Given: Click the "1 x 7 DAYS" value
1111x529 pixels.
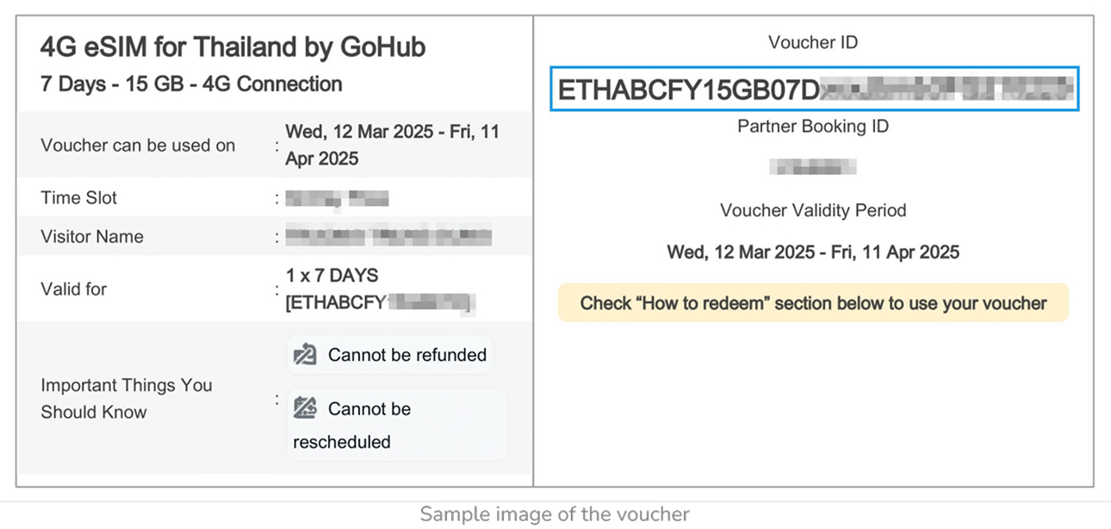Looking at the screenshot, I should (332, 276).
